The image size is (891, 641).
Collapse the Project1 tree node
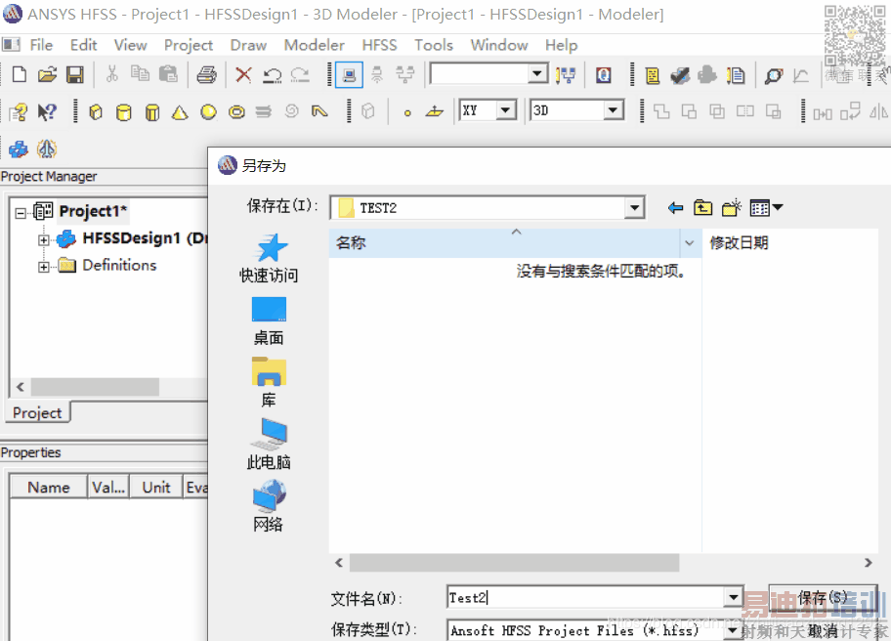(21, 213)
